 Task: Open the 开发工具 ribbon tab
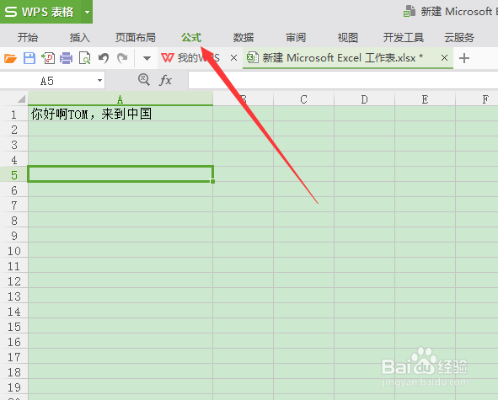404,37
